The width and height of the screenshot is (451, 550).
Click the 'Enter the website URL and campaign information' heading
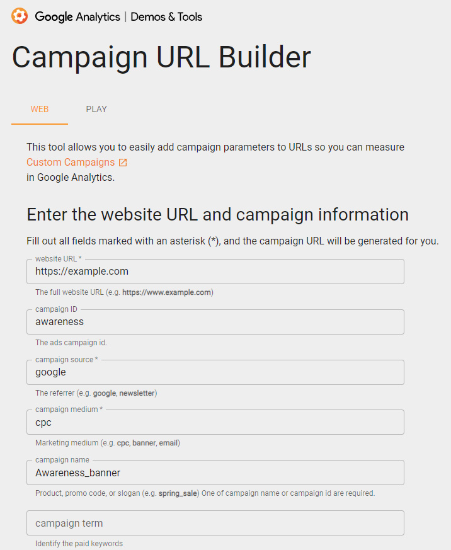[217, 214]
